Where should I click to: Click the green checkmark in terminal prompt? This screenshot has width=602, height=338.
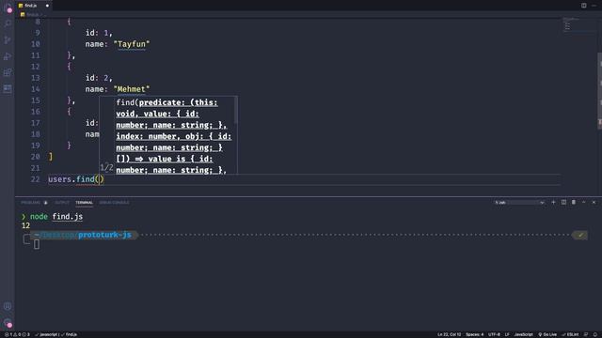coord(580,235)
